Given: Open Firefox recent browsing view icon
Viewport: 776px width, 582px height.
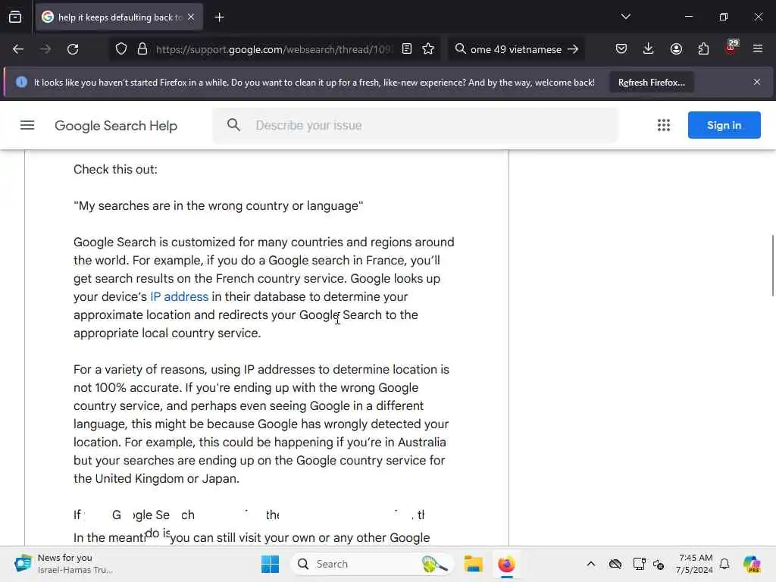Looking at the screenshot, I should click(15, 17).
